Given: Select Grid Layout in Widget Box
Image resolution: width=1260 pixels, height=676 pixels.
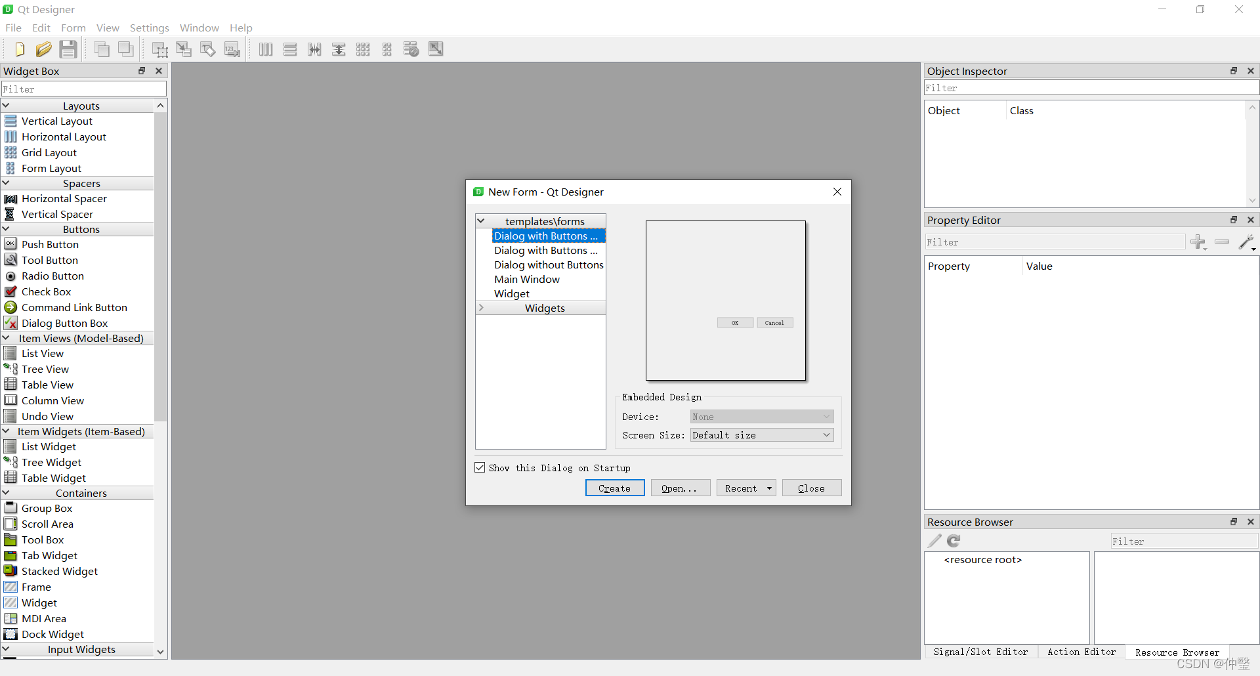Looking at the screenshot, I should point(49,152).
